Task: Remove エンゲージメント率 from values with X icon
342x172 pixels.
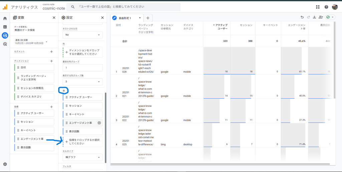Action: point(99,123)
